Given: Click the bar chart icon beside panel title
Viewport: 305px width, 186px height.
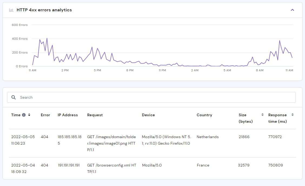Looking at the screenshot, I should click(x=11, y=10).
